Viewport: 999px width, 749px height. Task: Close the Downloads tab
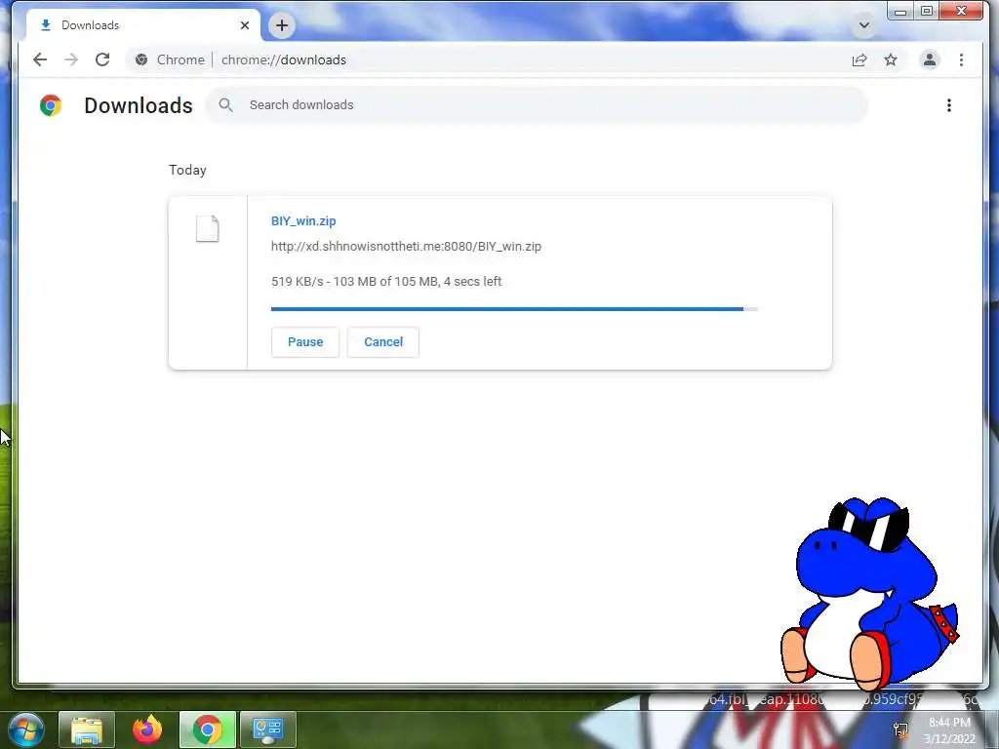(x=245, y=25)
